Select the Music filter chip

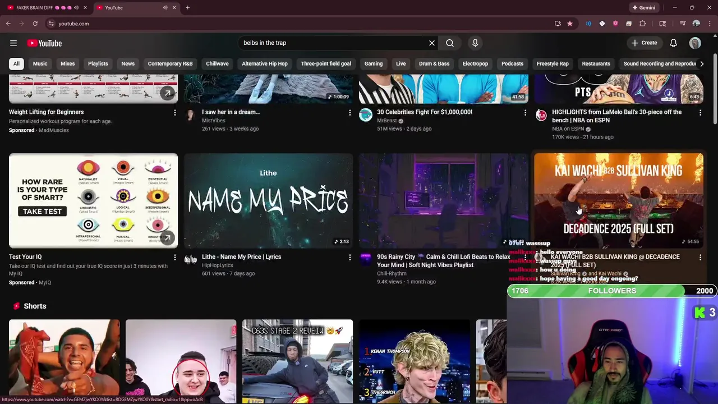tap(40, 64)
